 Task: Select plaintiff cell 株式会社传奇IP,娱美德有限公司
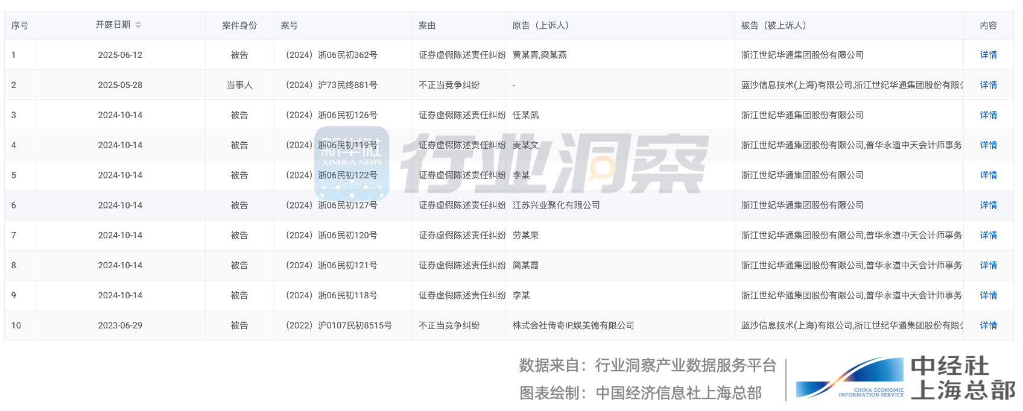pos(573,325)
